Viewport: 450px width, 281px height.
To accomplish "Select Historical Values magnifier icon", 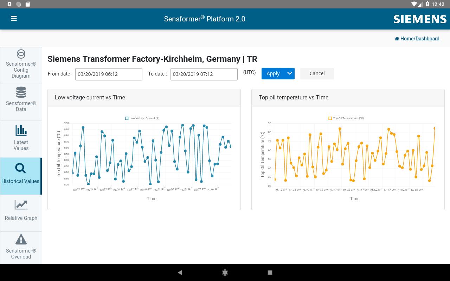I will coord(20,168).
